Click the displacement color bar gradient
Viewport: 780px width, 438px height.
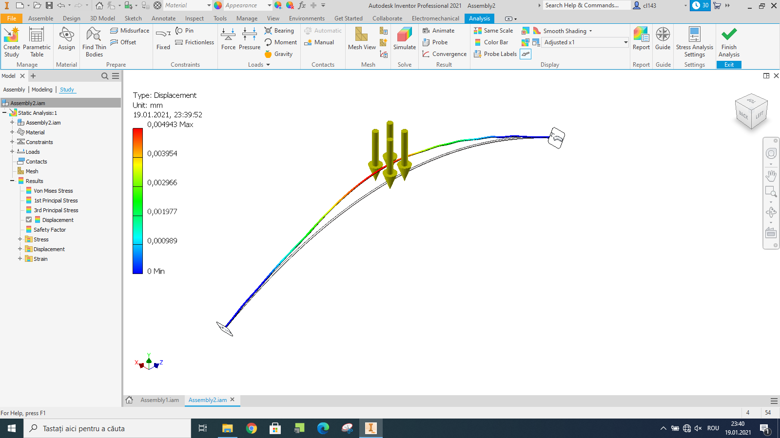coord(137,201)
